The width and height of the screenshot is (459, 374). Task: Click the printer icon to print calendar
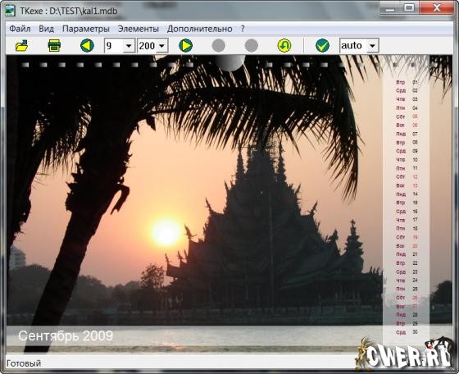tap(54, 46)
